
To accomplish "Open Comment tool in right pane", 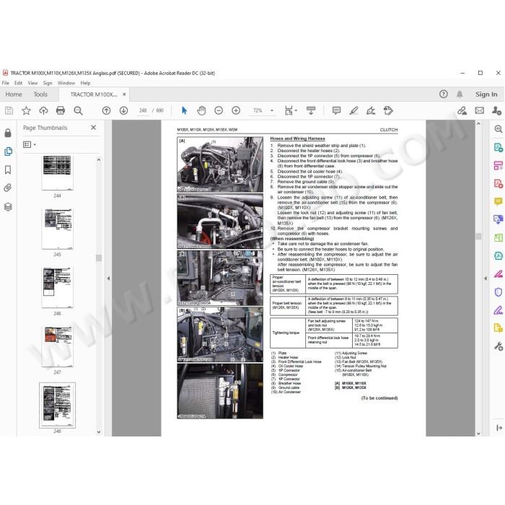I will [x=499, y=201].
